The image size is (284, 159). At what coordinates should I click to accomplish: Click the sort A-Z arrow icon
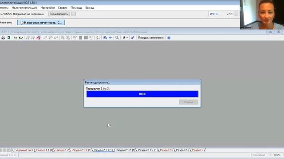pyautogui.click(x=98, y=38)
